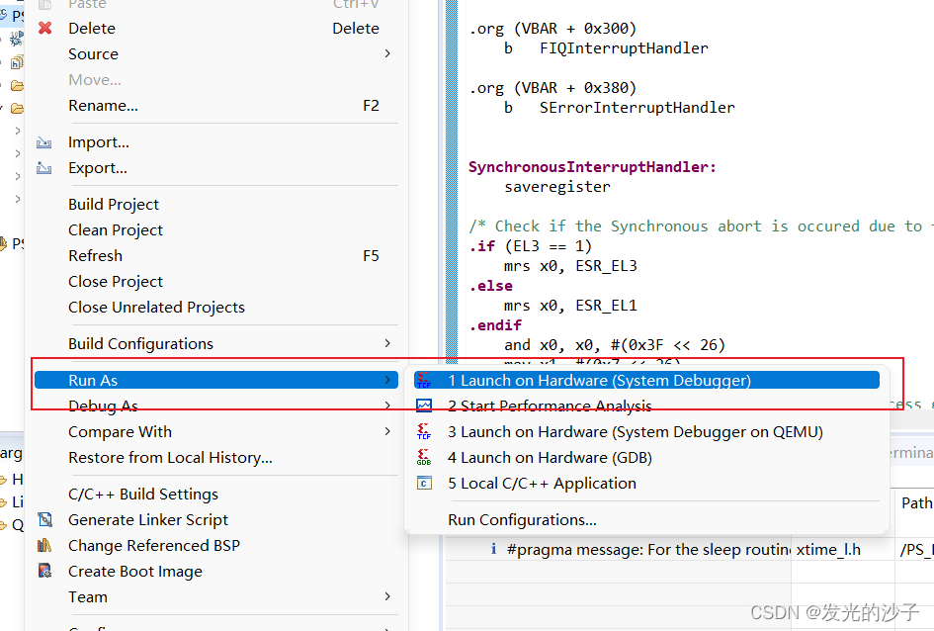934x631 pixels.
Task: Open Build Configurations submenu
Action: 216,344
